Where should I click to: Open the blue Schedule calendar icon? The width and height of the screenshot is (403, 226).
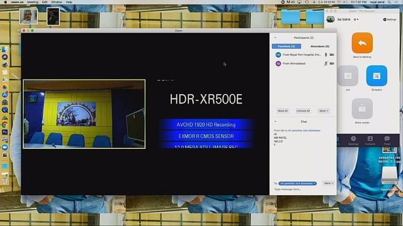point(377,75)
